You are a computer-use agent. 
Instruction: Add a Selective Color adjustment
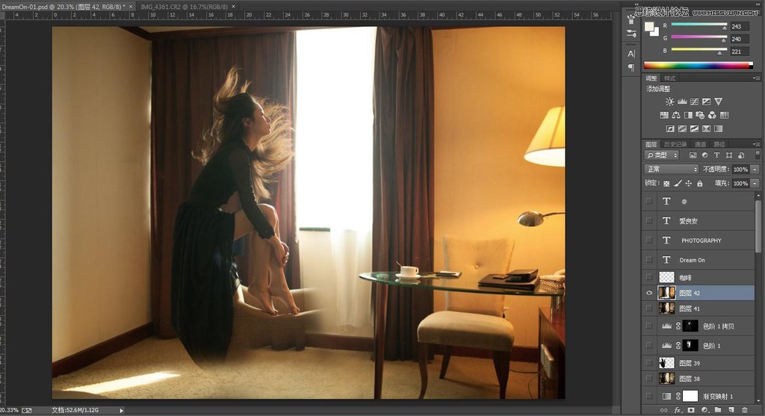click(x=707, y=128)
